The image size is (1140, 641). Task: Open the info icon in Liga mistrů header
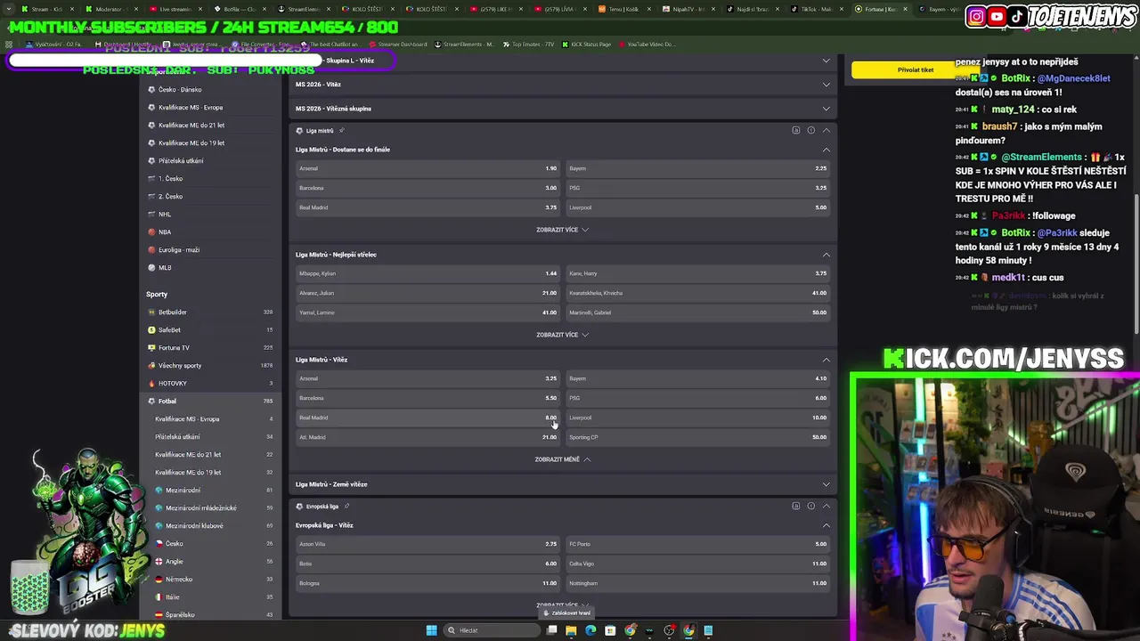click(810, 131)
